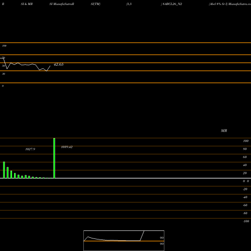Click the RSI value label 42.65
The image size is (251, 251).
pos(59,64)
